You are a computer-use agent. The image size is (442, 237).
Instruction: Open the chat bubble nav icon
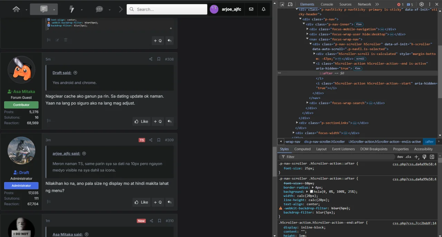click(x=99, y=9)
